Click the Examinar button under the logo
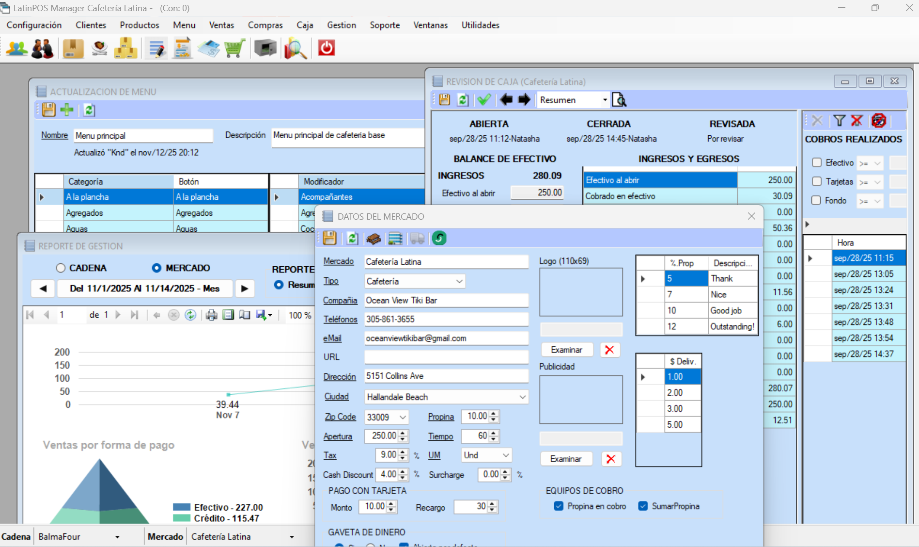 tap(566, 349)
